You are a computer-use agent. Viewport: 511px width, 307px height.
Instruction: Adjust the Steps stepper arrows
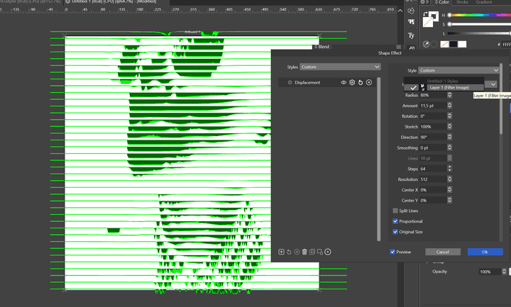[x=449, y=169]
